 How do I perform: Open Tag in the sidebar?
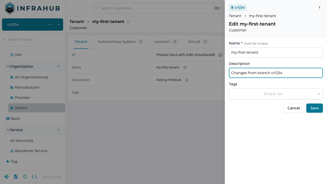pyautogui.click(x=14, y=162)
